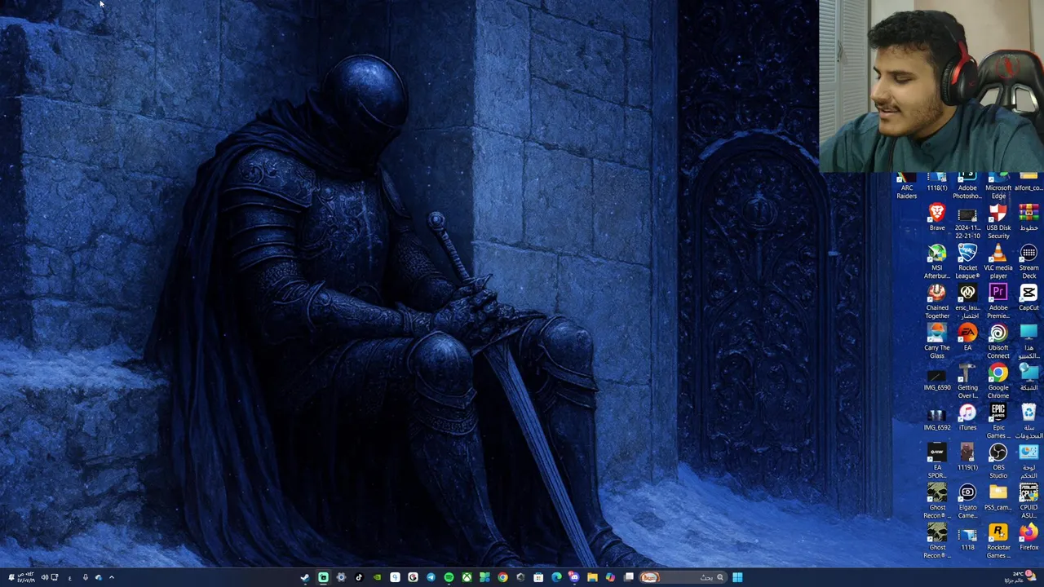Expand the hidden system tray icons
The image size is (1044, 587).
coord(112,577)
